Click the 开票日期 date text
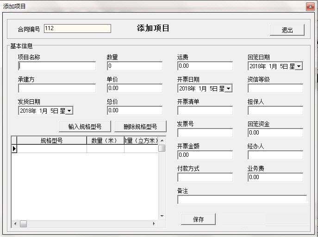 202,89
